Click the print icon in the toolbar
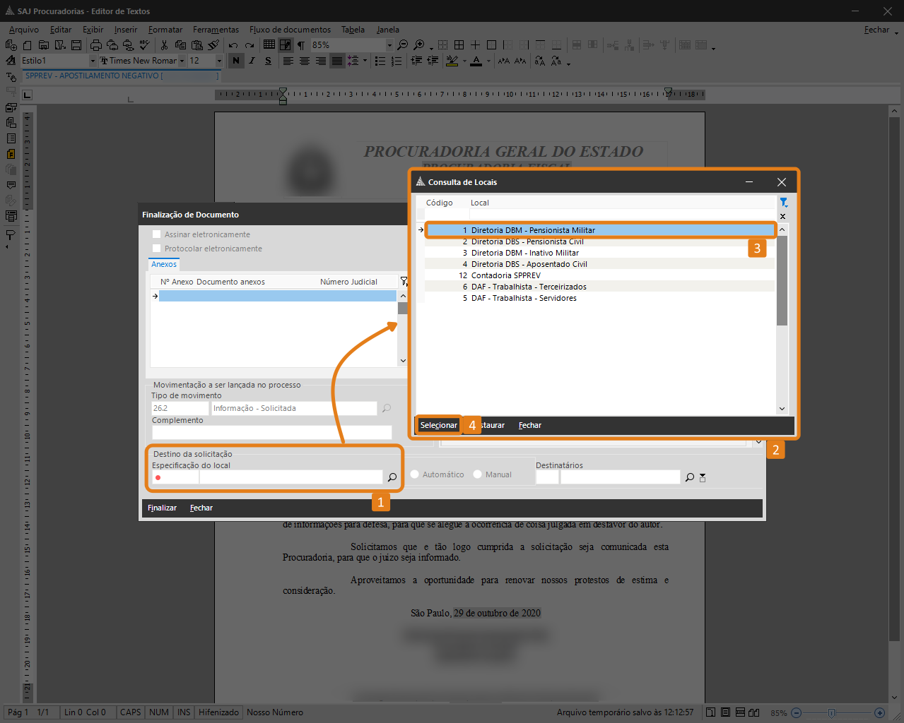904x723 pixels. 96,45
